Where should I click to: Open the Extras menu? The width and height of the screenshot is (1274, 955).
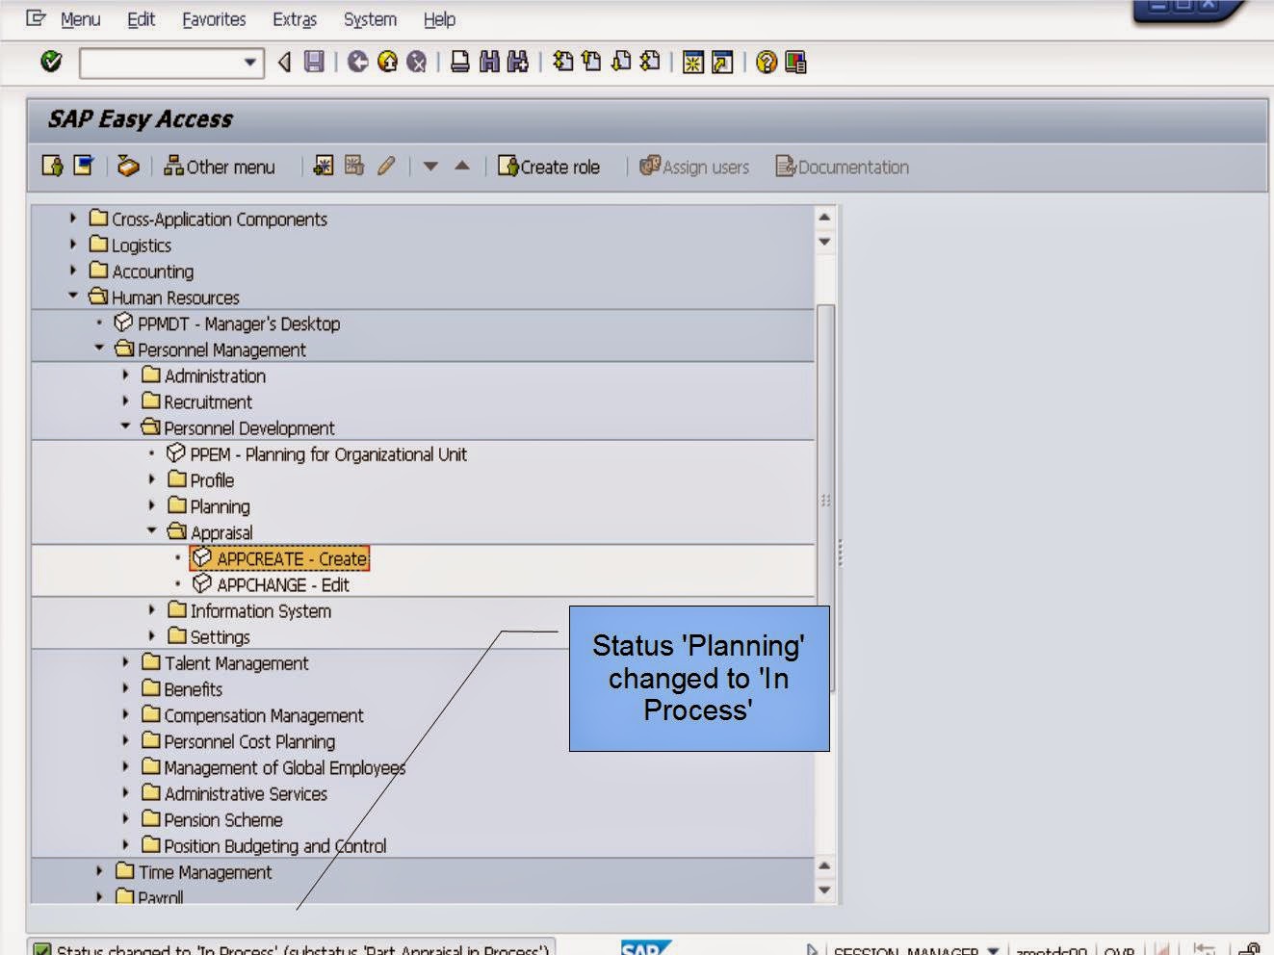pos(295,19)
